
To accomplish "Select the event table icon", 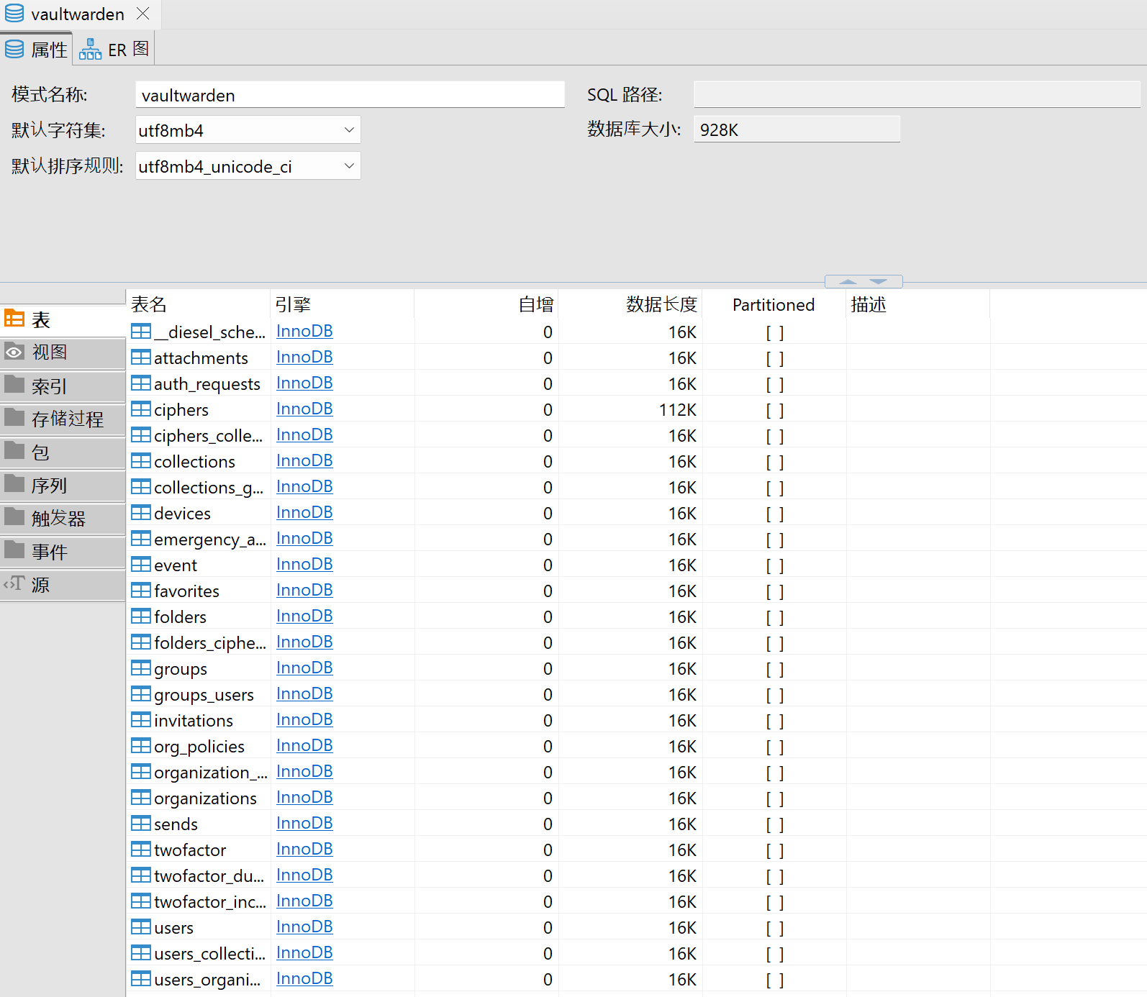I will point(141,565).
